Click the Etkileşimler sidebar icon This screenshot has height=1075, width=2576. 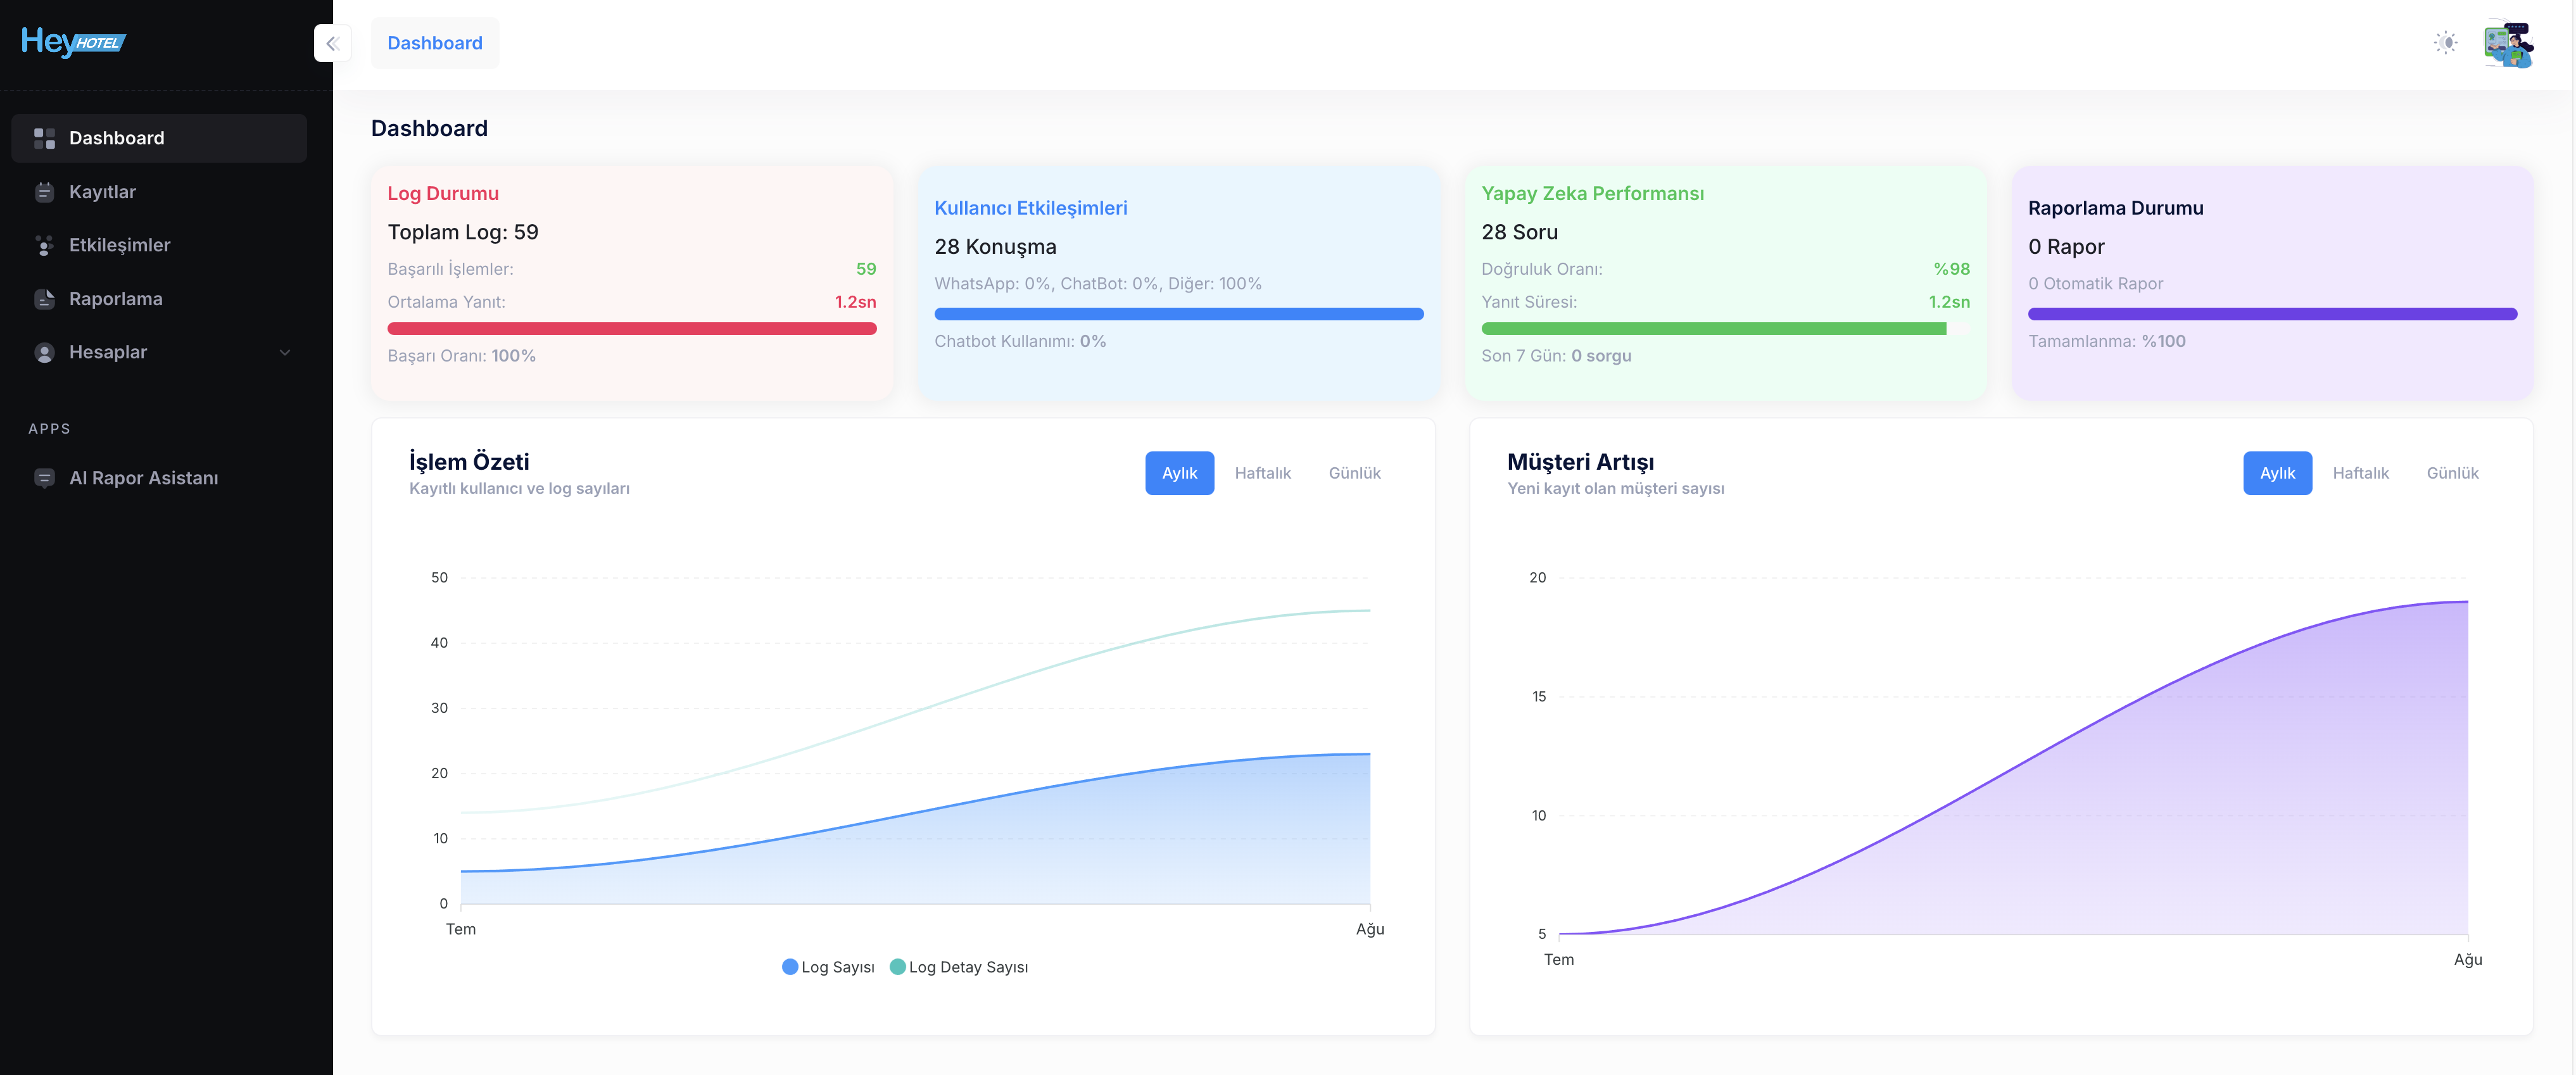pyautogui.click(x=44, y=245)
